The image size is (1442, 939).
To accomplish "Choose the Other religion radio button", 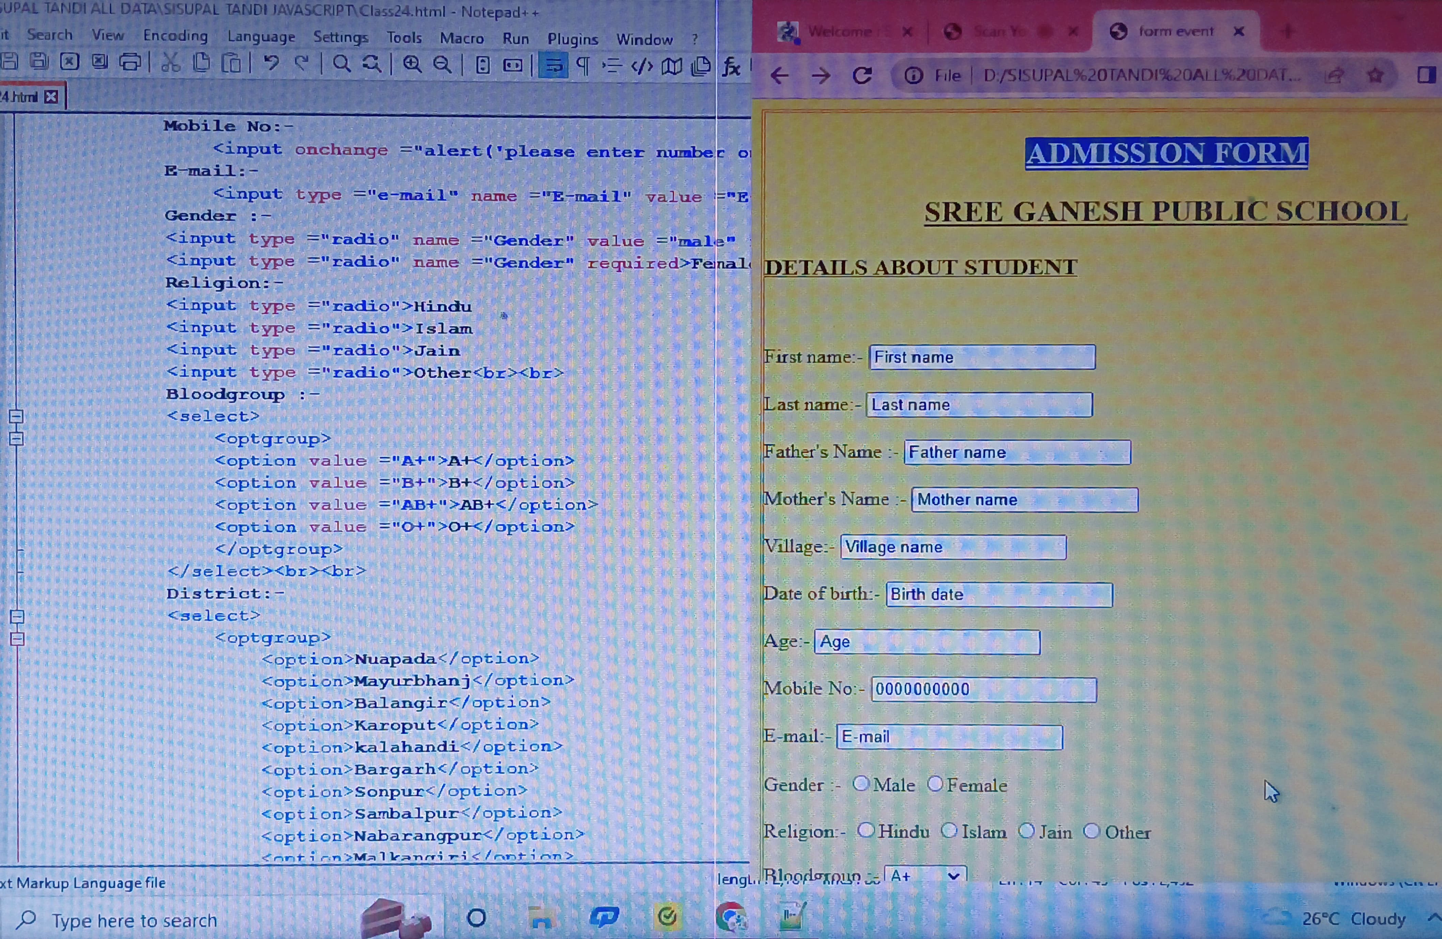I will (1091, 831).
